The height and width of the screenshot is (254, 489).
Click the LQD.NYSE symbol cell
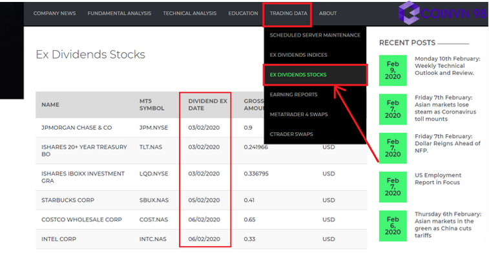[x=154, y=173]
